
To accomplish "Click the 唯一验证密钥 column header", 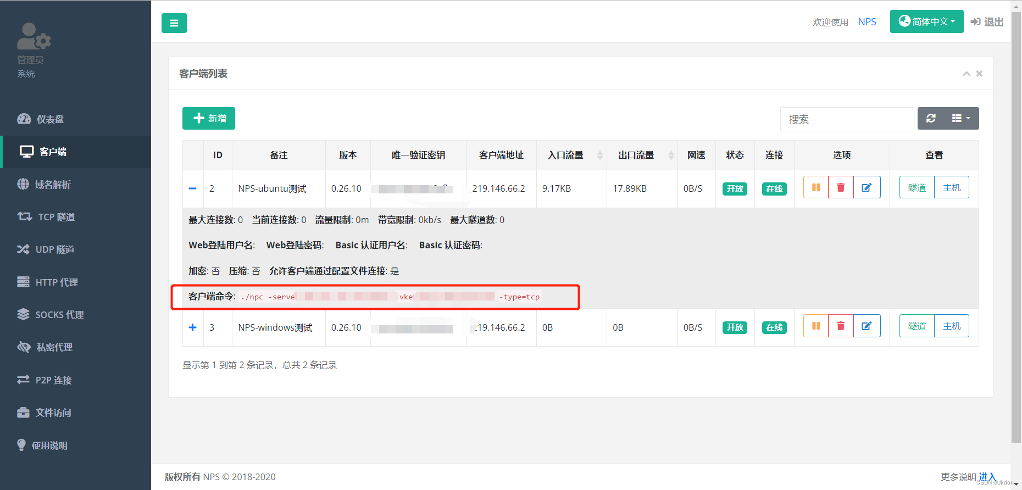I will [418, 155].
